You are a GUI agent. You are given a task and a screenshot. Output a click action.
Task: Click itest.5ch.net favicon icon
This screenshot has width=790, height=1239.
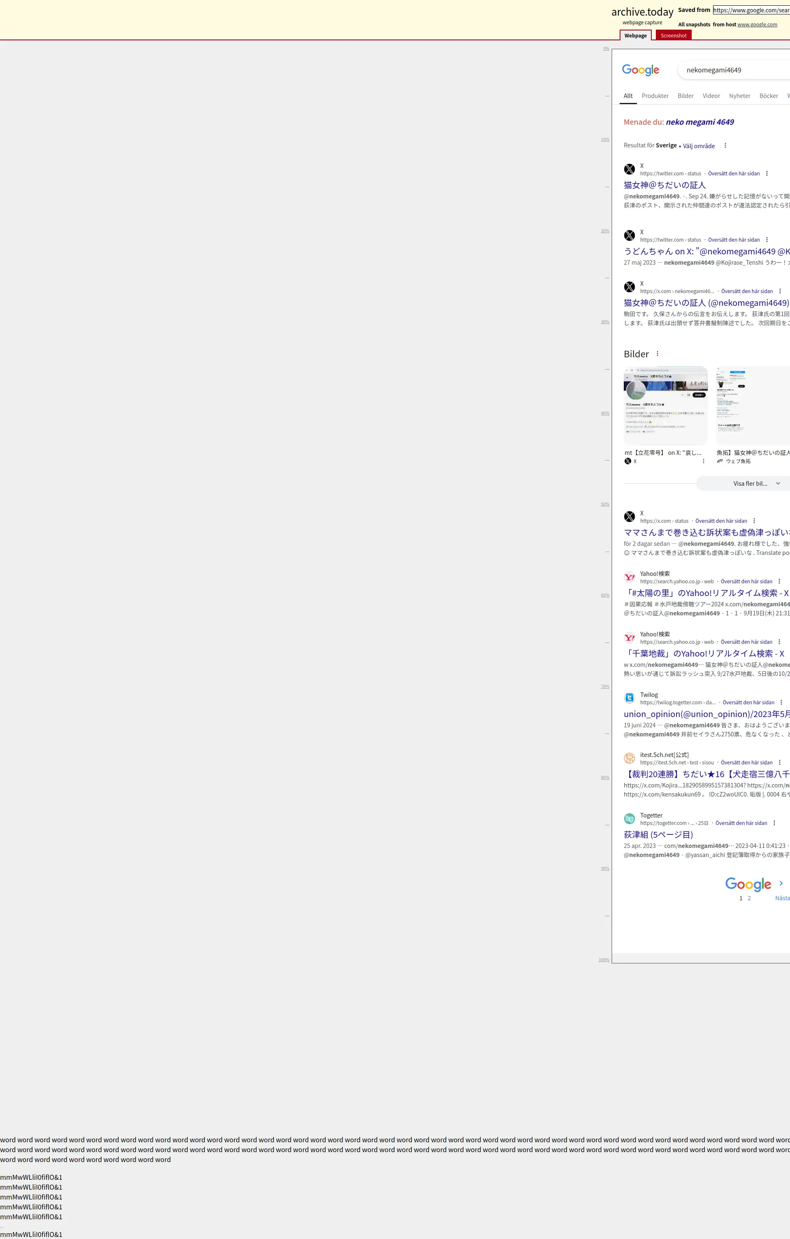(630, 758)
